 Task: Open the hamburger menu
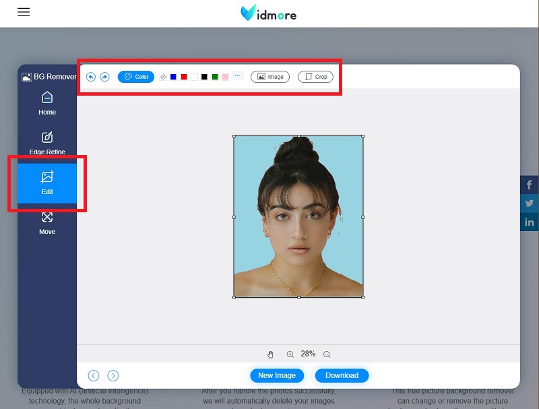pyautogui.click(x=24, y=12)
